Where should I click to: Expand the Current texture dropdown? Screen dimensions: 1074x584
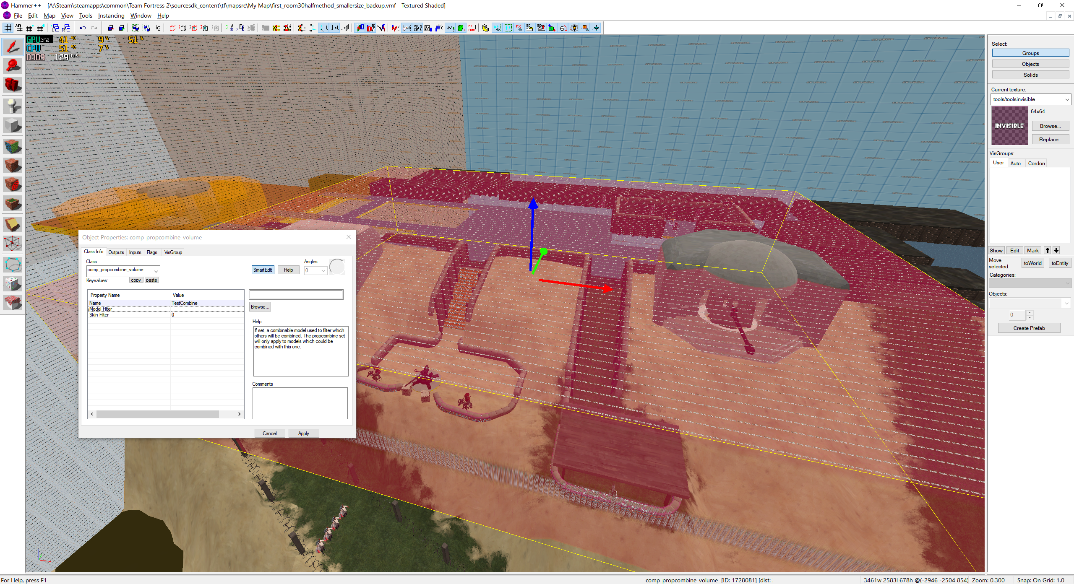1067,99
